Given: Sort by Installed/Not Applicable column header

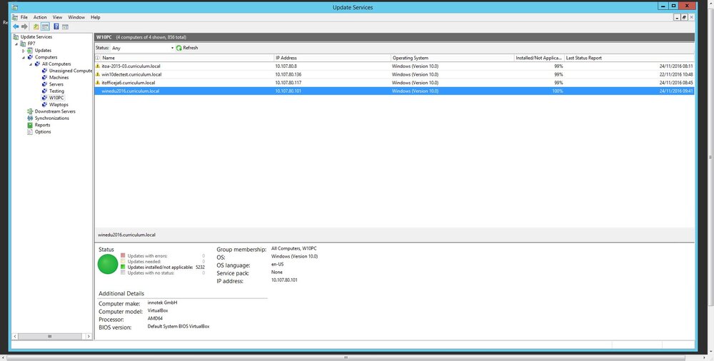Looking at the screenshot, I should (539, 58).
